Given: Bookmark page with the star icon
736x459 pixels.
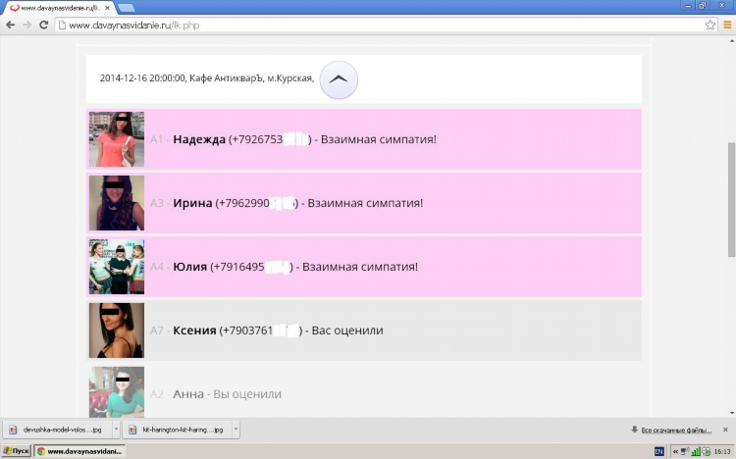Looking at the screenshot, I should coord(710,25).
